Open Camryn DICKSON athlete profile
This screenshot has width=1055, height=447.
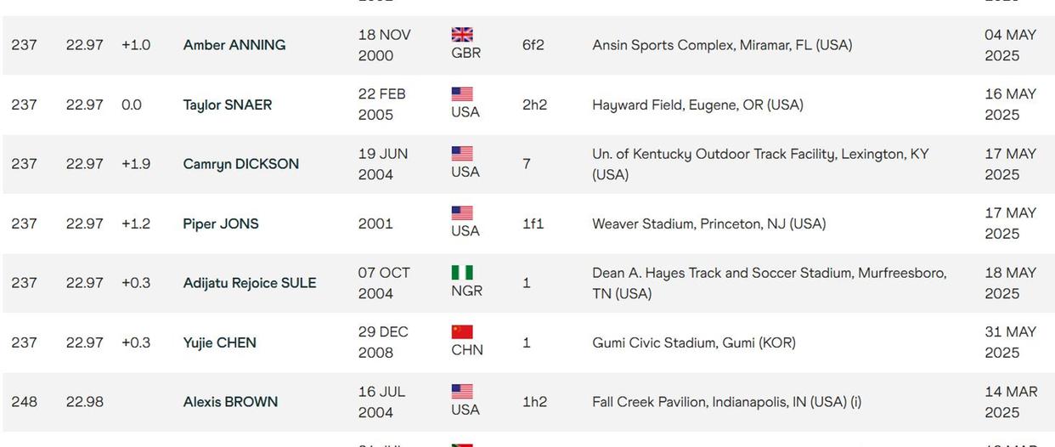point(241,164)
